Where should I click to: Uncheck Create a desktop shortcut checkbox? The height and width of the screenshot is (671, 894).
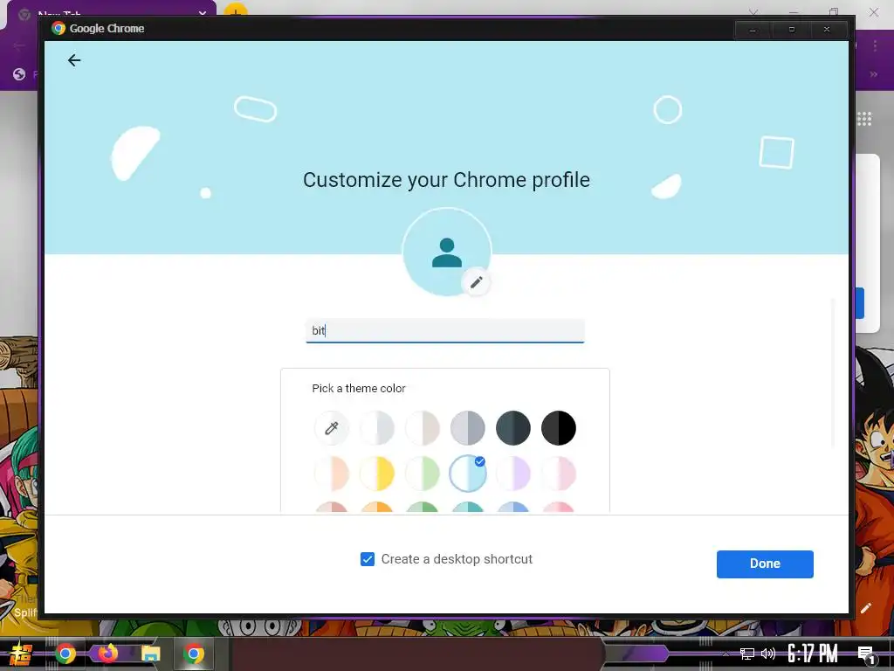(368, 559)
